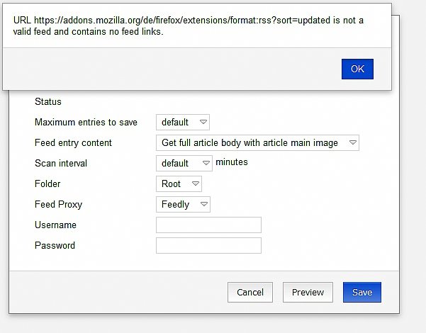Focus the Username input field
426x333 pixels.
pyautogui.click(x=208, y=225)
